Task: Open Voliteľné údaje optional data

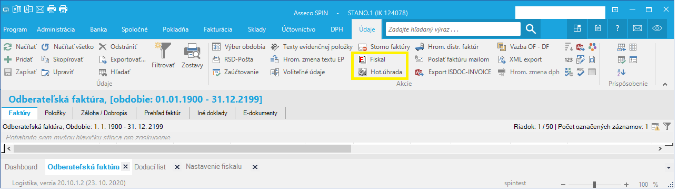Action: 297,72
